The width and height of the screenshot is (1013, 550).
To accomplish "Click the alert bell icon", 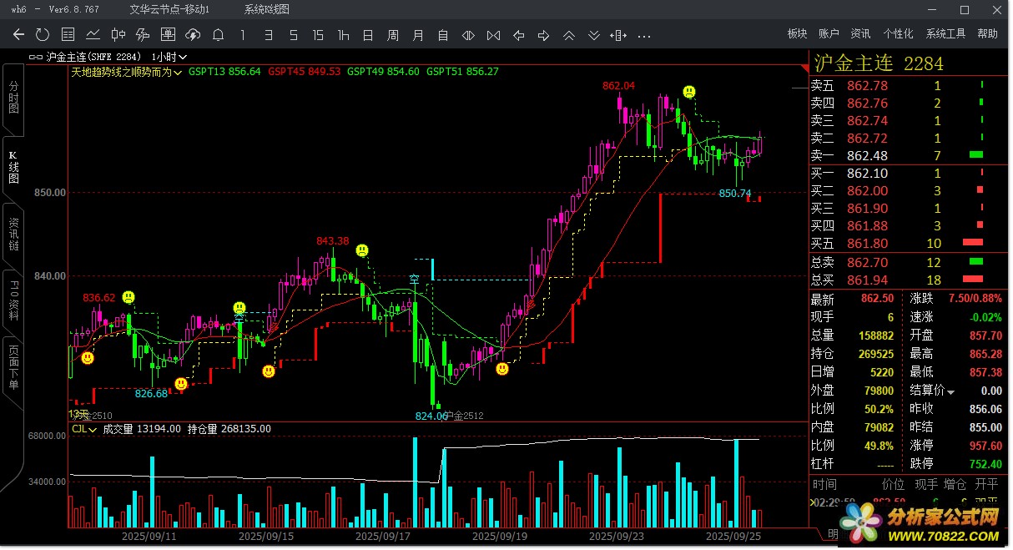I will 218,35.
